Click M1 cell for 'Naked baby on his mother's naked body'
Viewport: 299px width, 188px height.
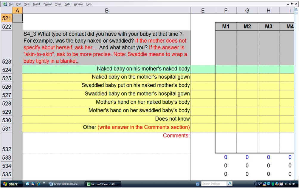coord(226,69)
